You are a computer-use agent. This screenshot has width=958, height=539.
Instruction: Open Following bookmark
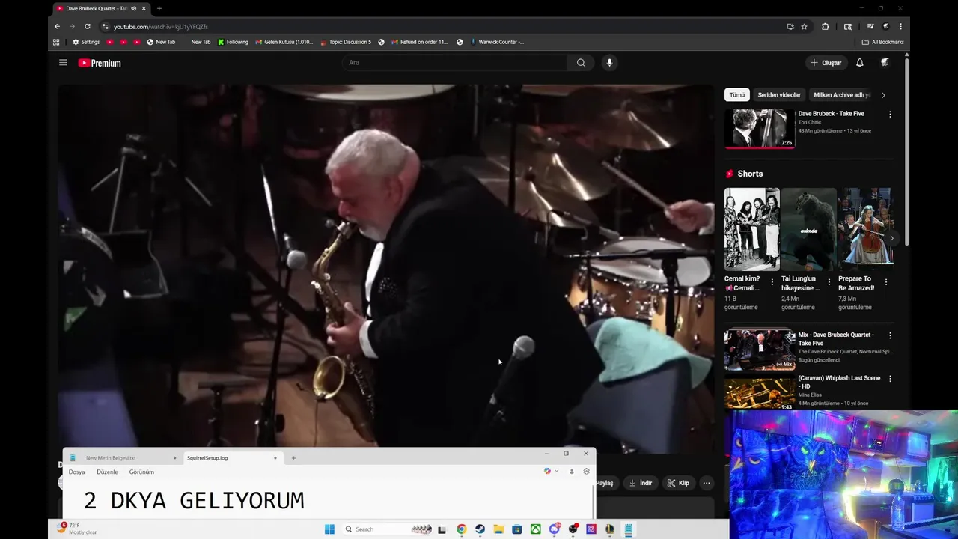233,42
